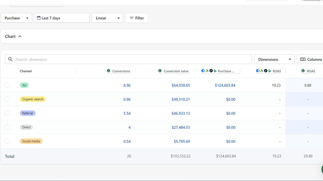This screenshot has width=323, height=181.
Task: Expand the Dimensions dropdown
Action: coord(274,59)
